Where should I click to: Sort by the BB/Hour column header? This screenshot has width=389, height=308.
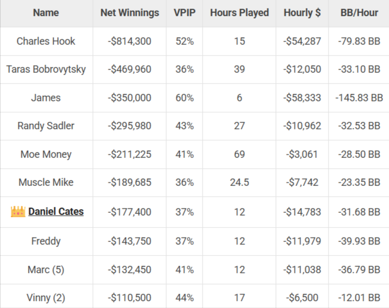[x=359, y=13]
